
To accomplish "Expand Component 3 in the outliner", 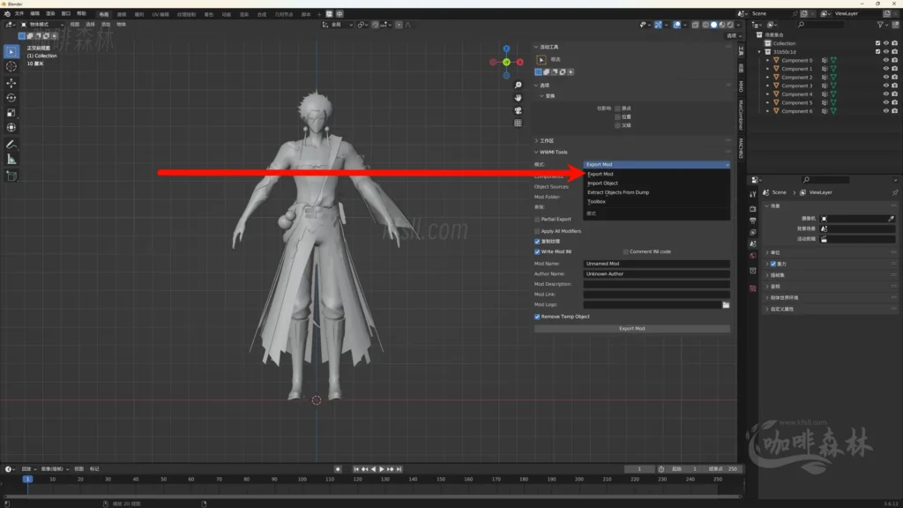I will pyautogui.click(x=767, y=86).
